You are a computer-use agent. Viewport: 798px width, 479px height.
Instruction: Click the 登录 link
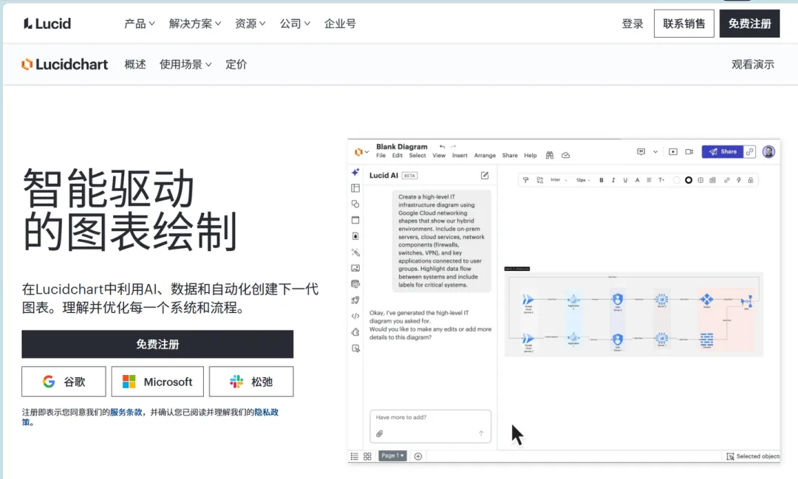point(632,24)
